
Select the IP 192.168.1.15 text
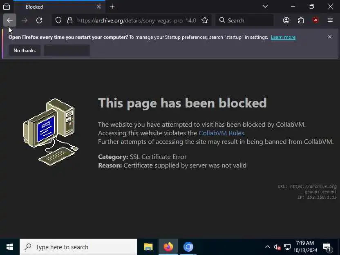(x=317, y=197)
